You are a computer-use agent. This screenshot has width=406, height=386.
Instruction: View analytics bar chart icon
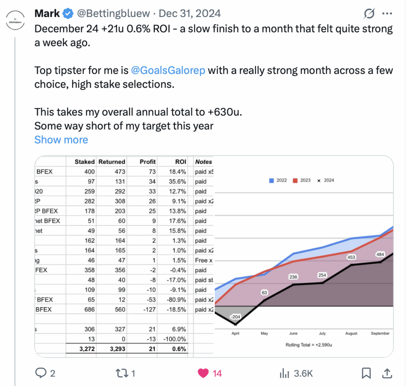[x=284, y=373]
